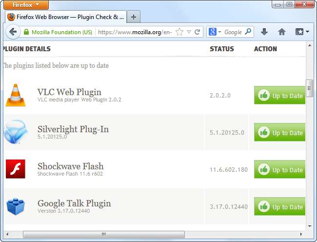Close the Firefox window
Viewport: 317px width, 242px height.
click(x=304, y=4)
